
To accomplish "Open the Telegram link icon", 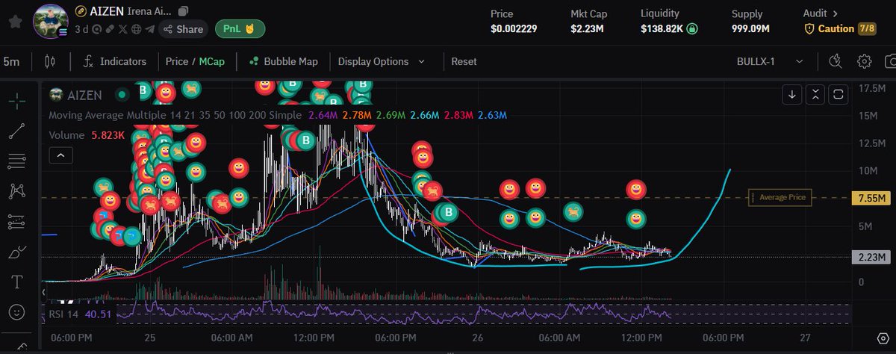I will 149,29.
